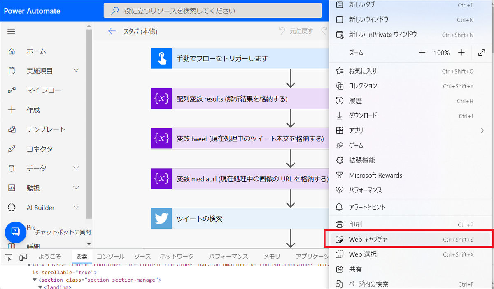494x289 pixels.
Task: Switch to DevTools Welcome tab
Action: pos(49,257)
